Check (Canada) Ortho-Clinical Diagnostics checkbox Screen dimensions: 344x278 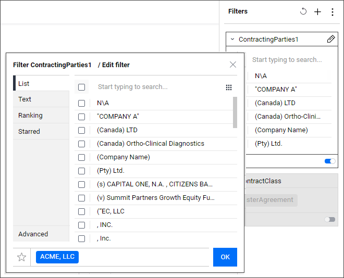pos(81,144)
